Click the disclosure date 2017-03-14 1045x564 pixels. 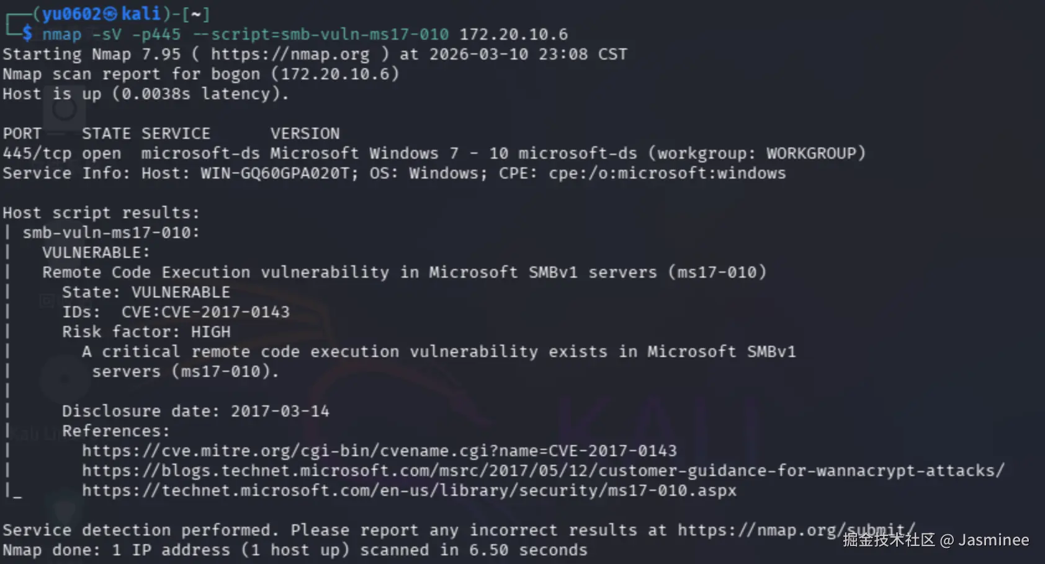280,412
